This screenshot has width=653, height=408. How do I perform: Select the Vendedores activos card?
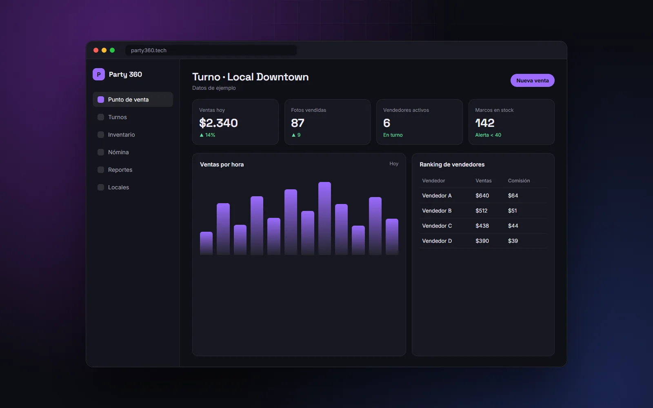[x=420, y=122]
